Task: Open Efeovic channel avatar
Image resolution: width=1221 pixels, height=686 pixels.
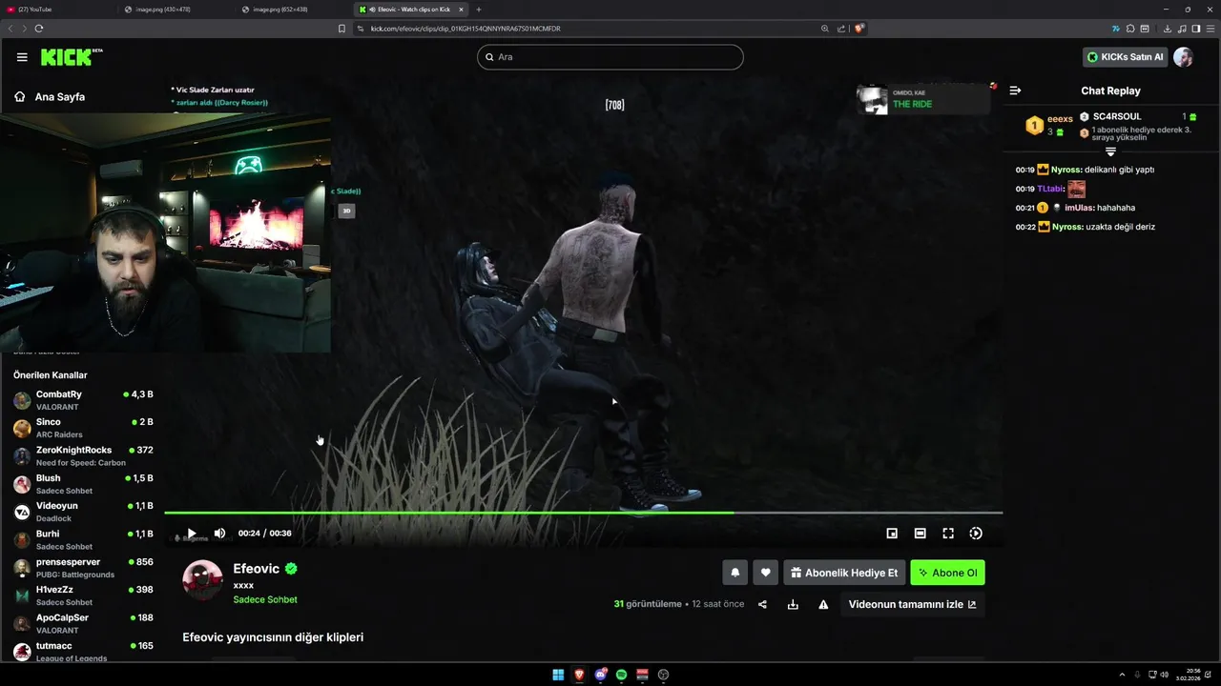Action: pos(202,580)
